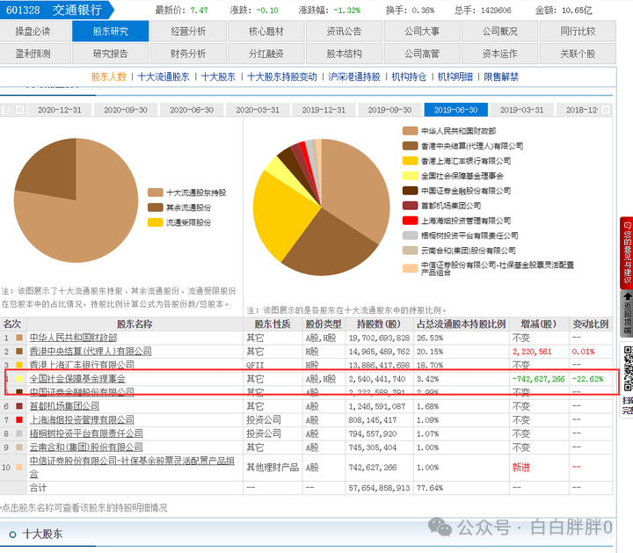The width and height of the screenshot is (633, 553).
Task: Open 分红融资 tab
Action: 266,54
